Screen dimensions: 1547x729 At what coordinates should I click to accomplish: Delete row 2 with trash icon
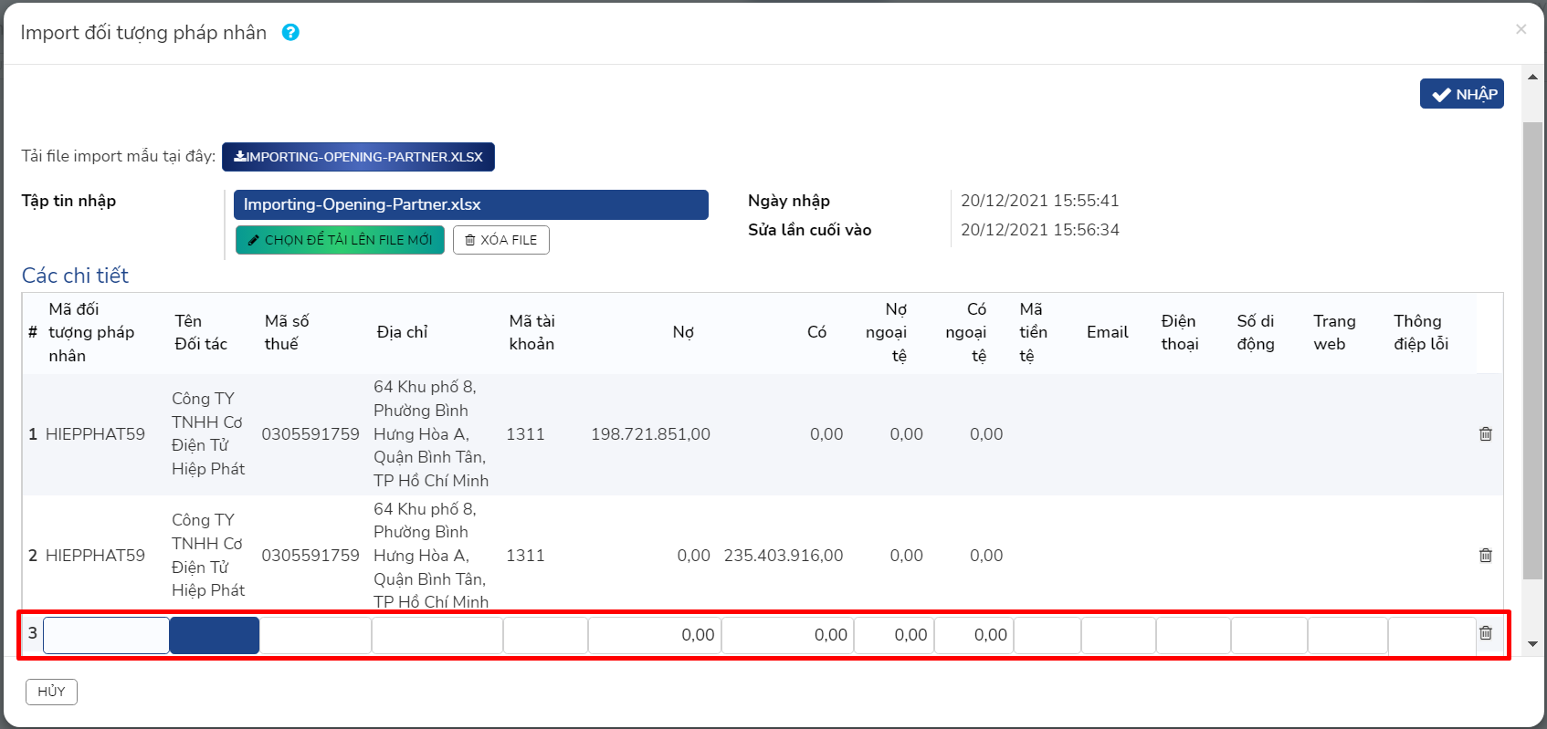point(1486,555)
